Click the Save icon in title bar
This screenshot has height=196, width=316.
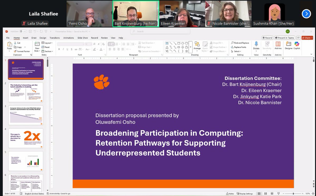pyautogui.click(x=30, y=31)
